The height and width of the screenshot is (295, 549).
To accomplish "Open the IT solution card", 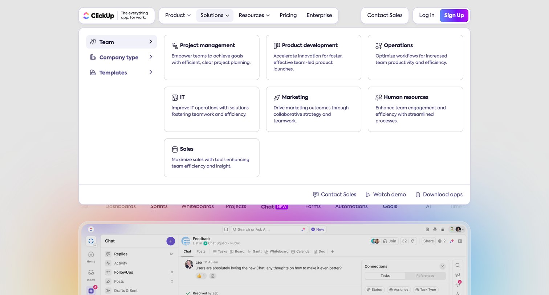I will [212, 109].
